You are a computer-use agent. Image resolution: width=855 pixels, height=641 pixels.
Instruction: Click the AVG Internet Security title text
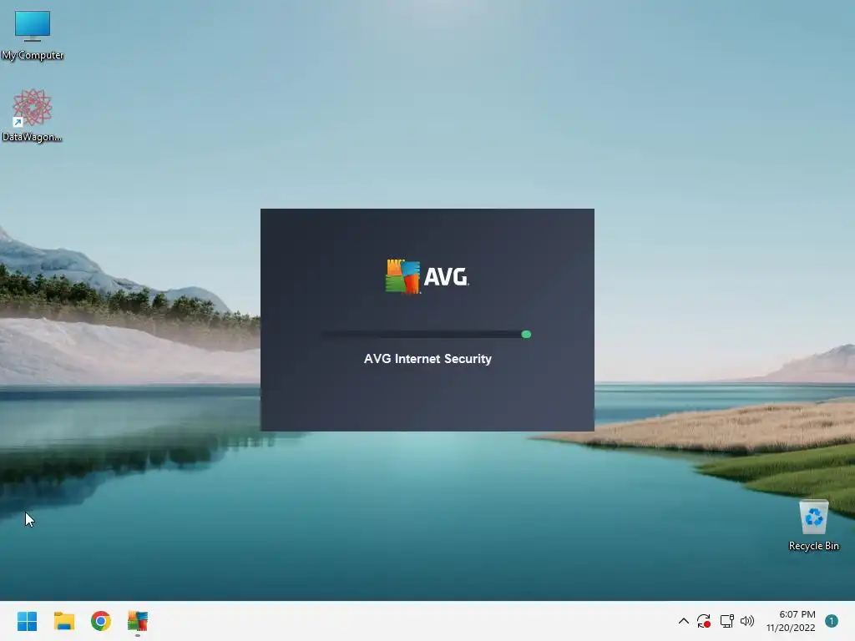coord(427,359)
